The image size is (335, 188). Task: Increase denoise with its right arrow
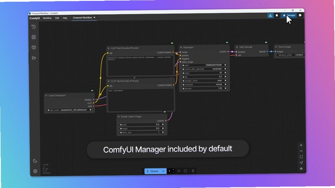[x=225, y=88]
